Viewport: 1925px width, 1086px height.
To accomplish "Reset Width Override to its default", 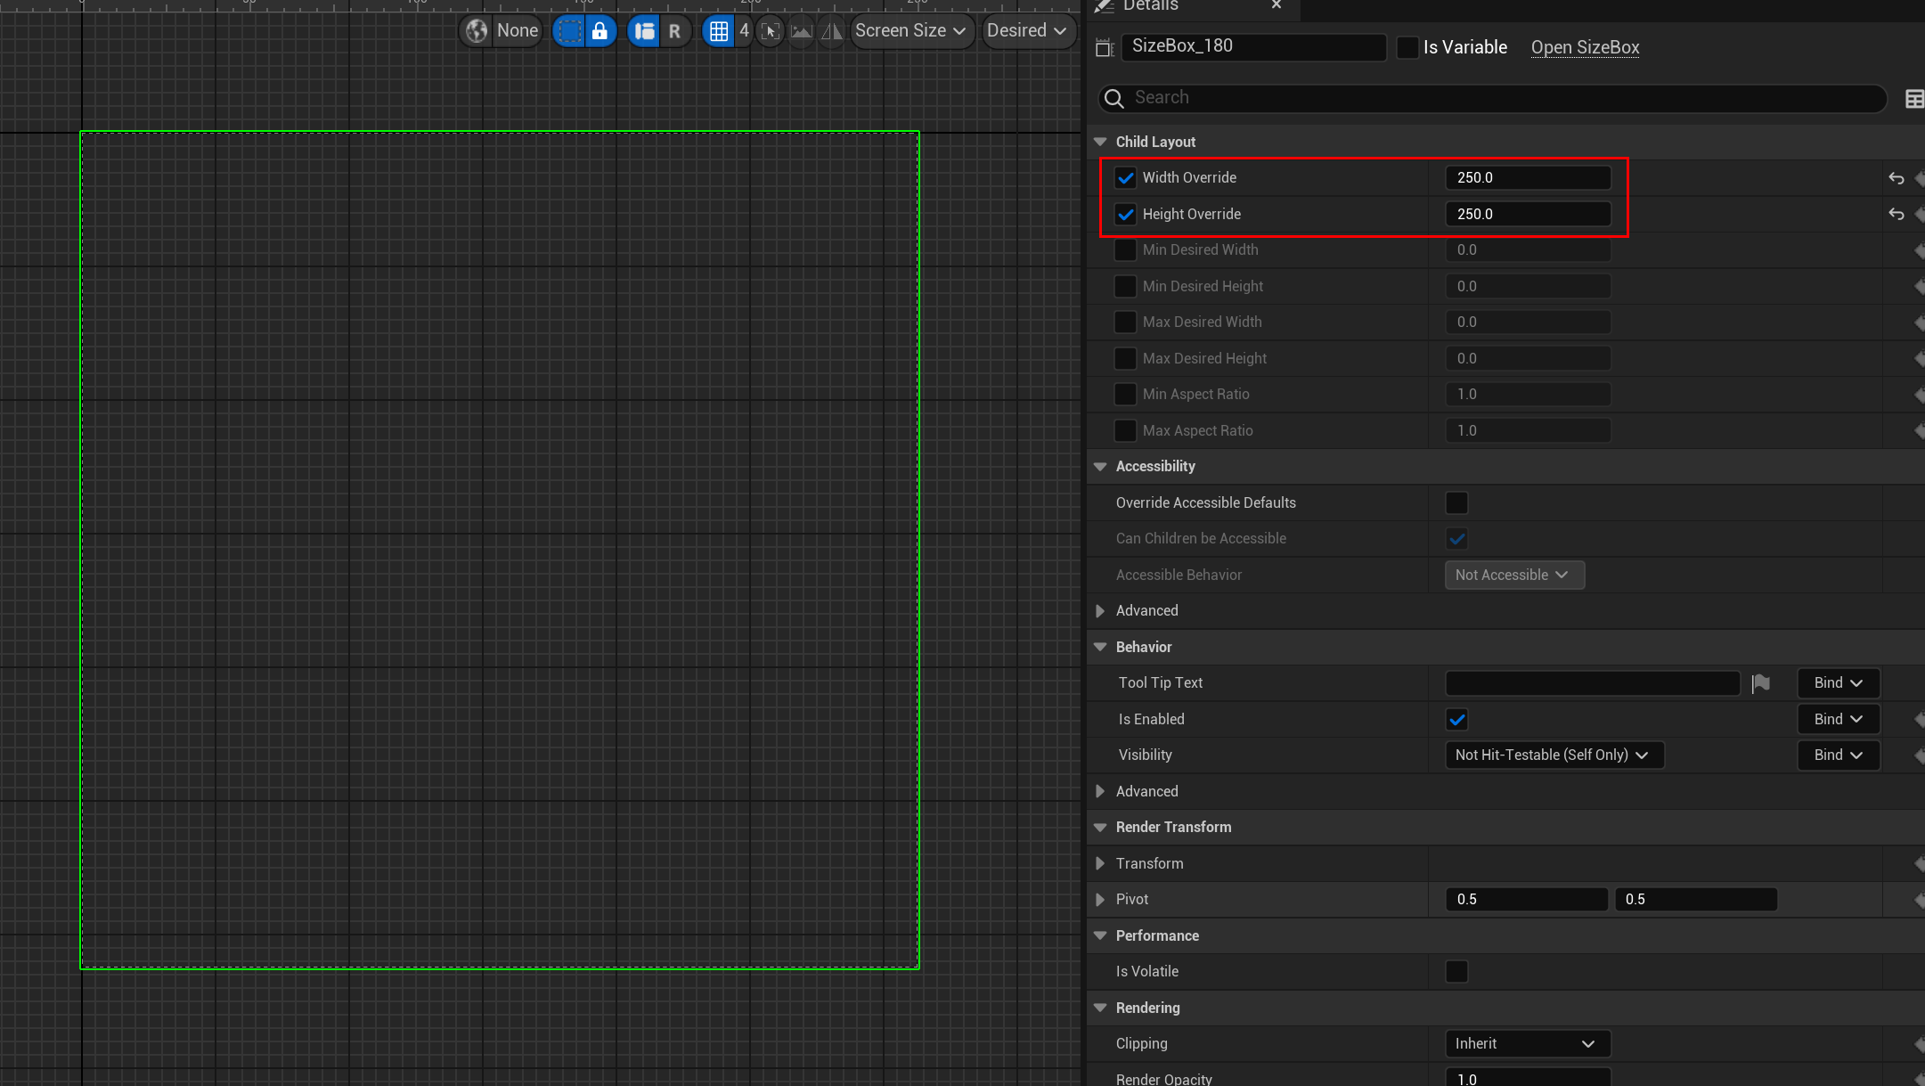I will click(1896, 178).
